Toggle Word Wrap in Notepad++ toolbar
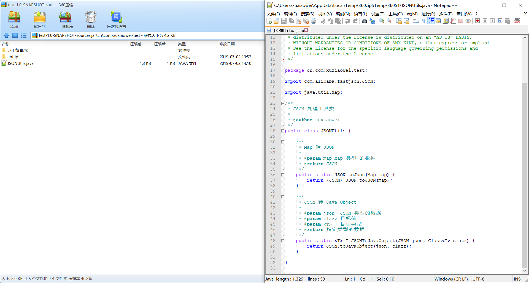 pos(415,21)
